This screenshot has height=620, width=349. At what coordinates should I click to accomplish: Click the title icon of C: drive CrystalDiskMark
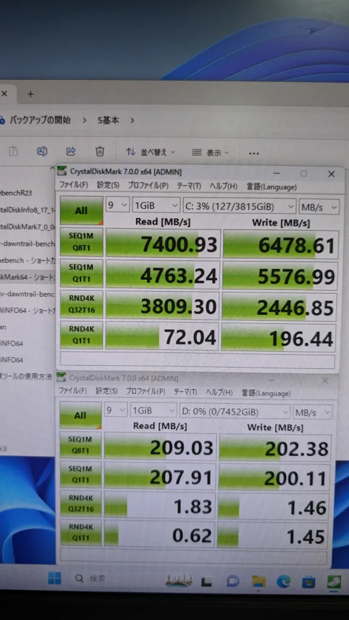tap(62, 171)
